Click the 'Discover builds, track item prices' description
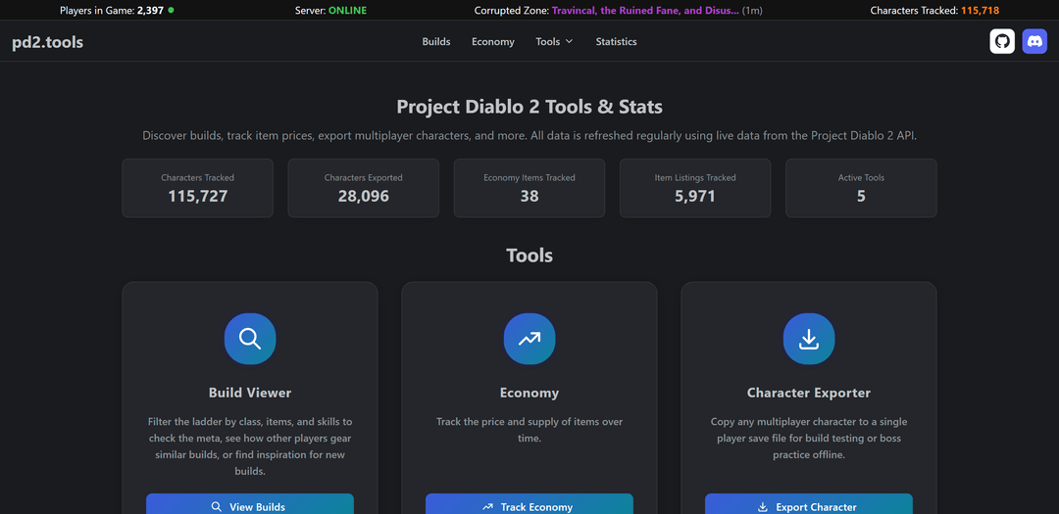 [529, 135]
